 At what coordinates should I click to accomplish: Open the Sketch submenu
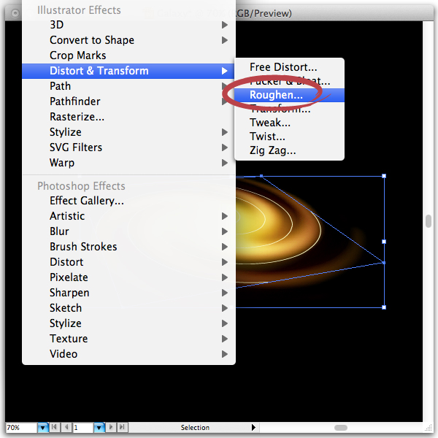(128, 308)
